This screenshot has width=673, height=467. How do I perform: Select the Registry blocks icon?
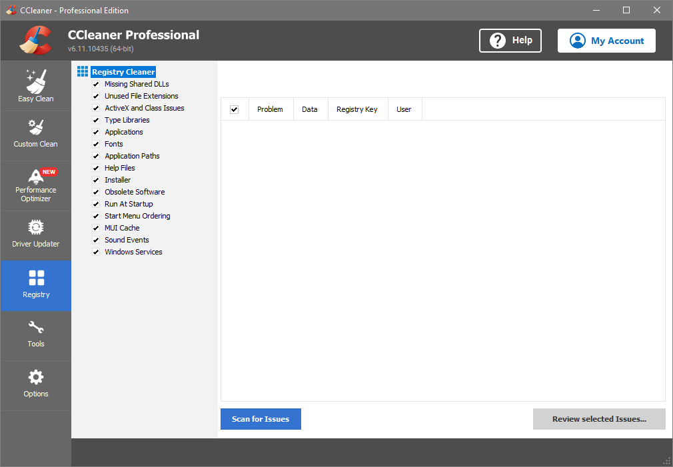click(37, 278)
